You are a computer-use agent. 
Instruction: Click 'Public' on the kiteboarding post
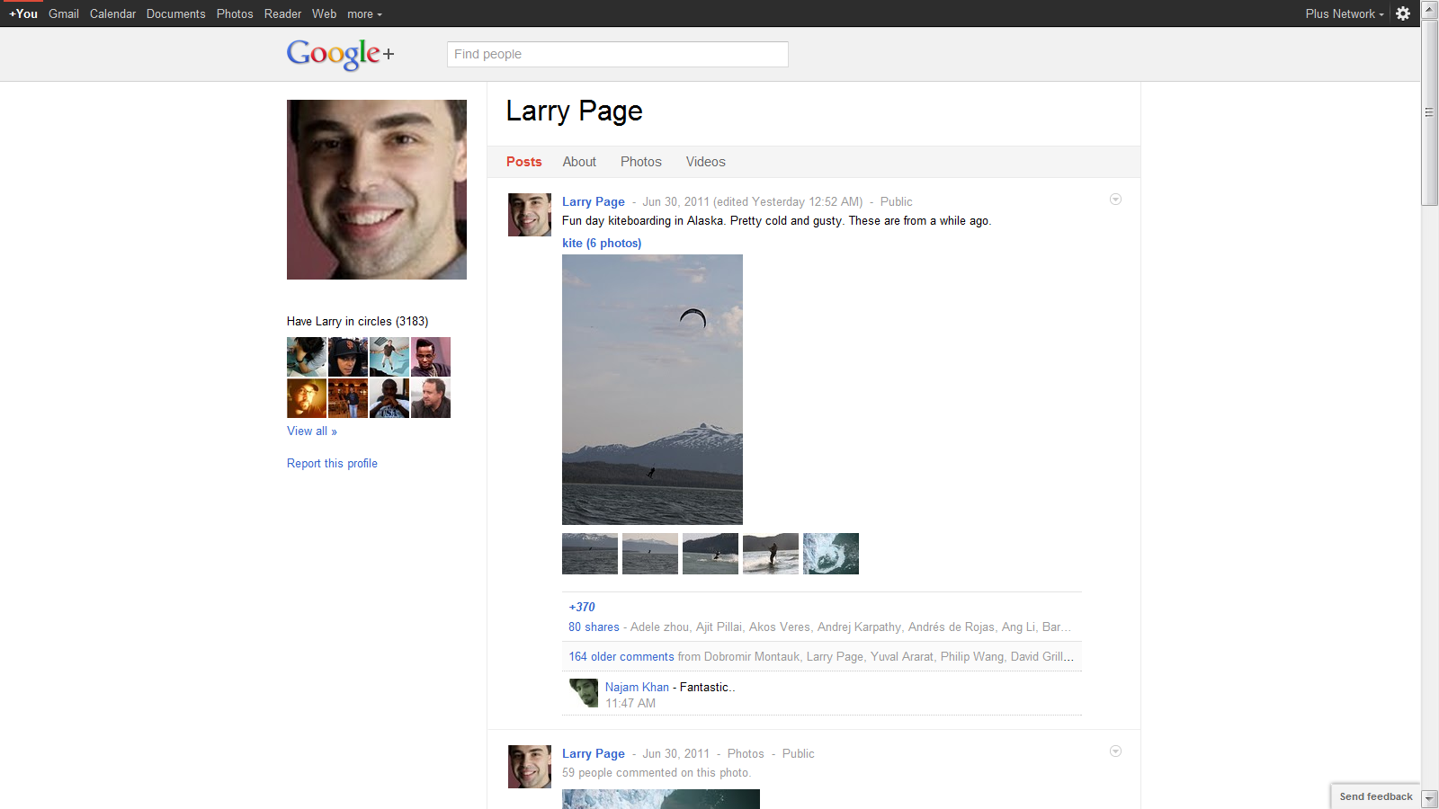[x=897, y=202]
